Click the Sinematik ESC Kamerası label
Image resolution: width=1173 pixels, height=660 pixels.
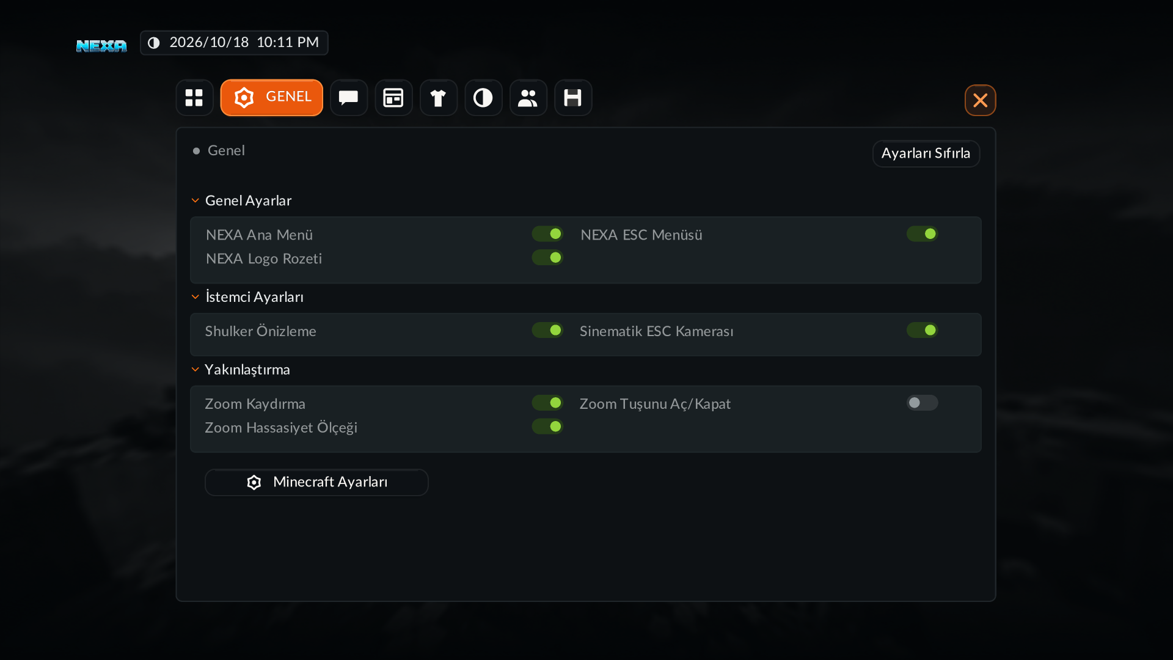tap(656, 331)
